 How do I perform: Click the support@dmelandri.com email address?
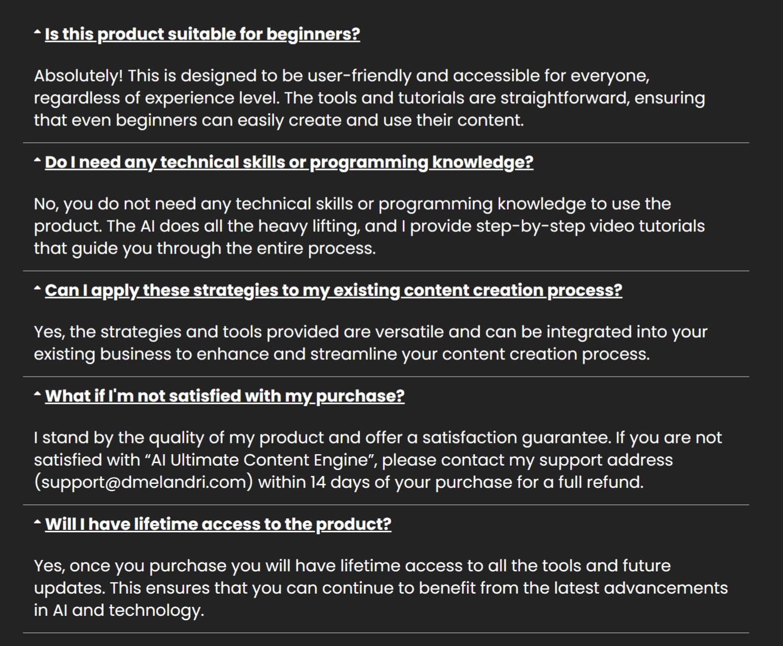pos(144,482)
